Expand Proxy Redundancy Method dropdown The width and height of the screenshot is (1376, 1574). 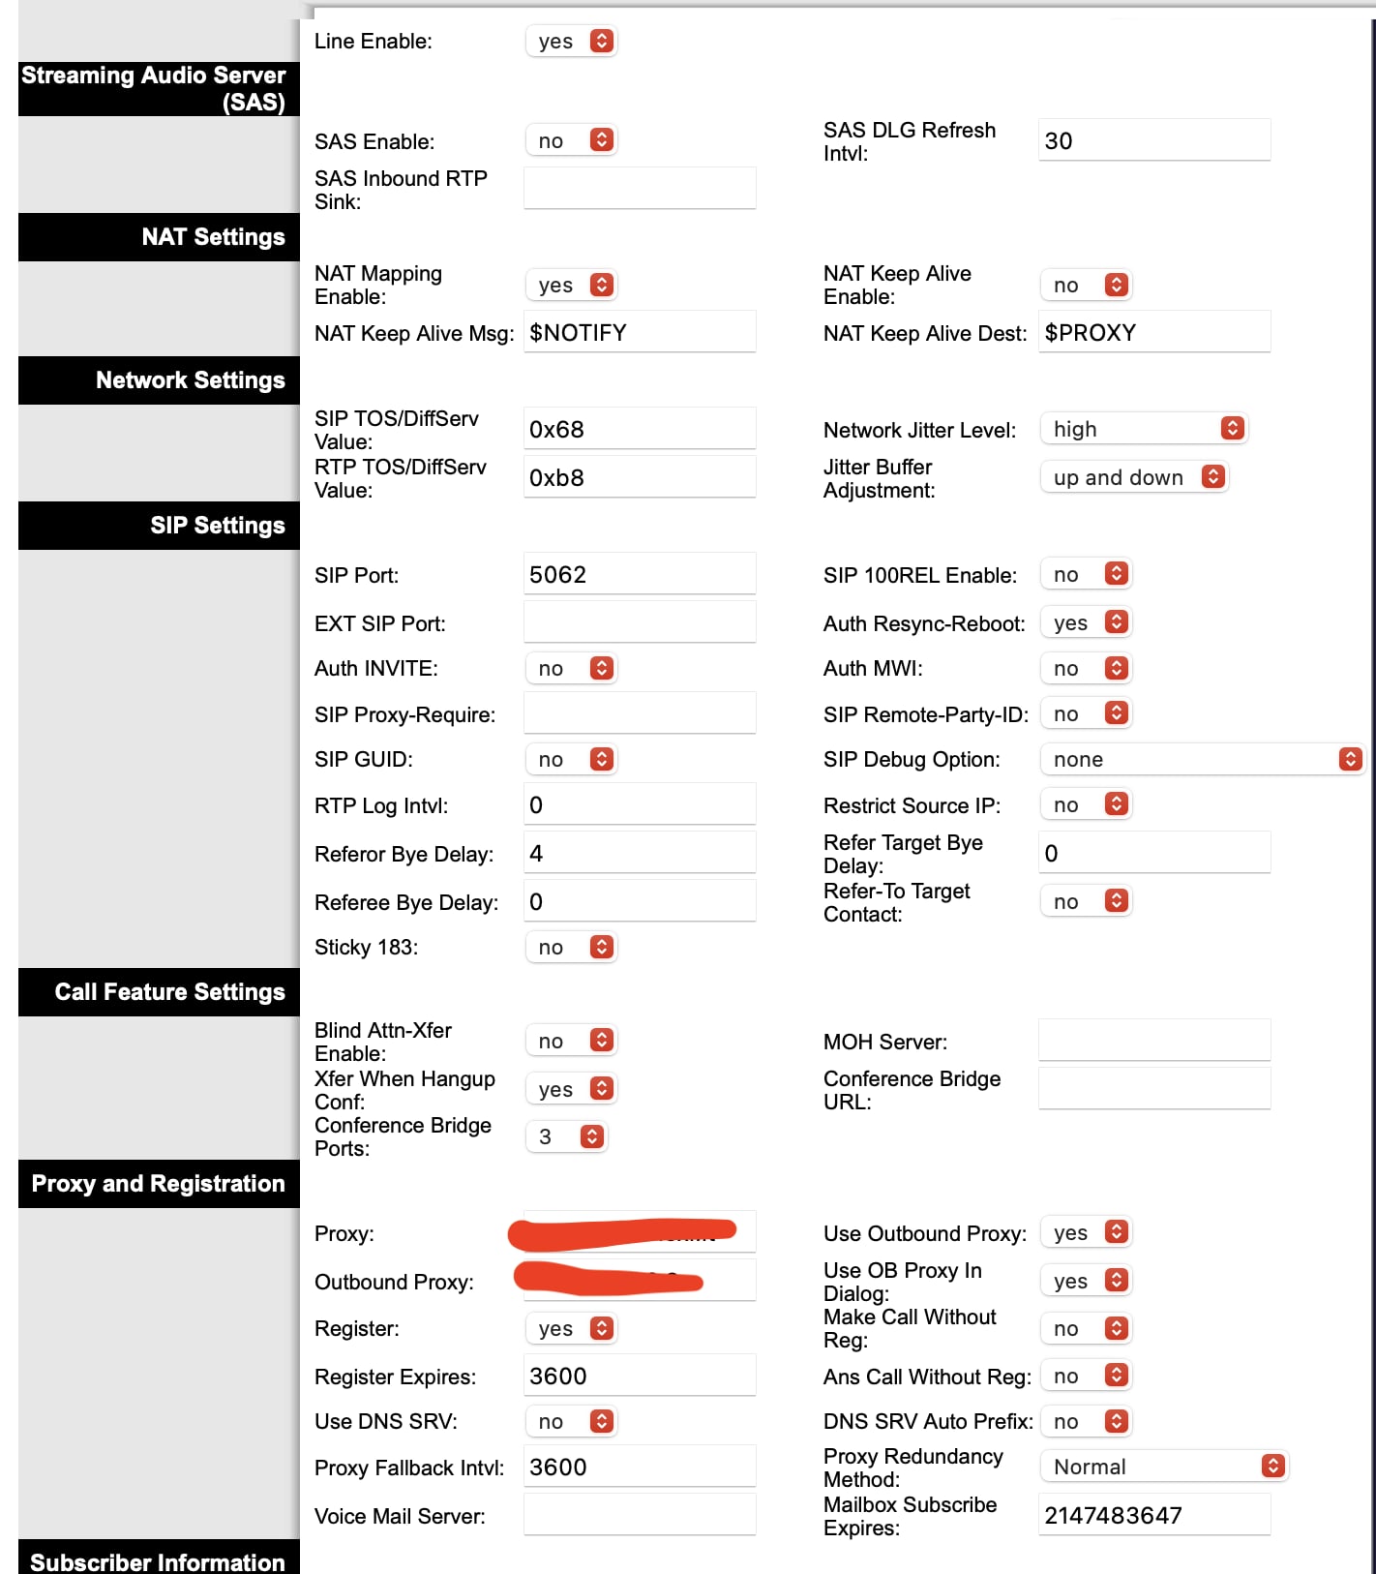[1163, 1467]
